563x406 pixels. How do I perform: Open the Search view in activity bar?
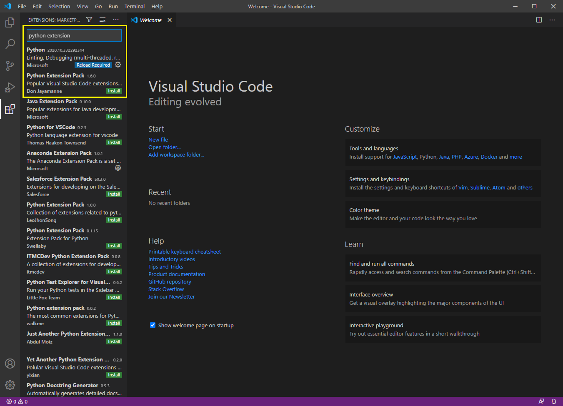coord(10,44)
